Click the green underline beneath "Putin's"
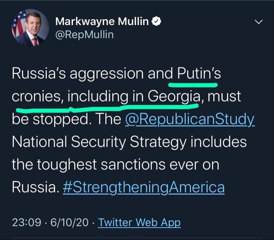 (x=193, y=85)
